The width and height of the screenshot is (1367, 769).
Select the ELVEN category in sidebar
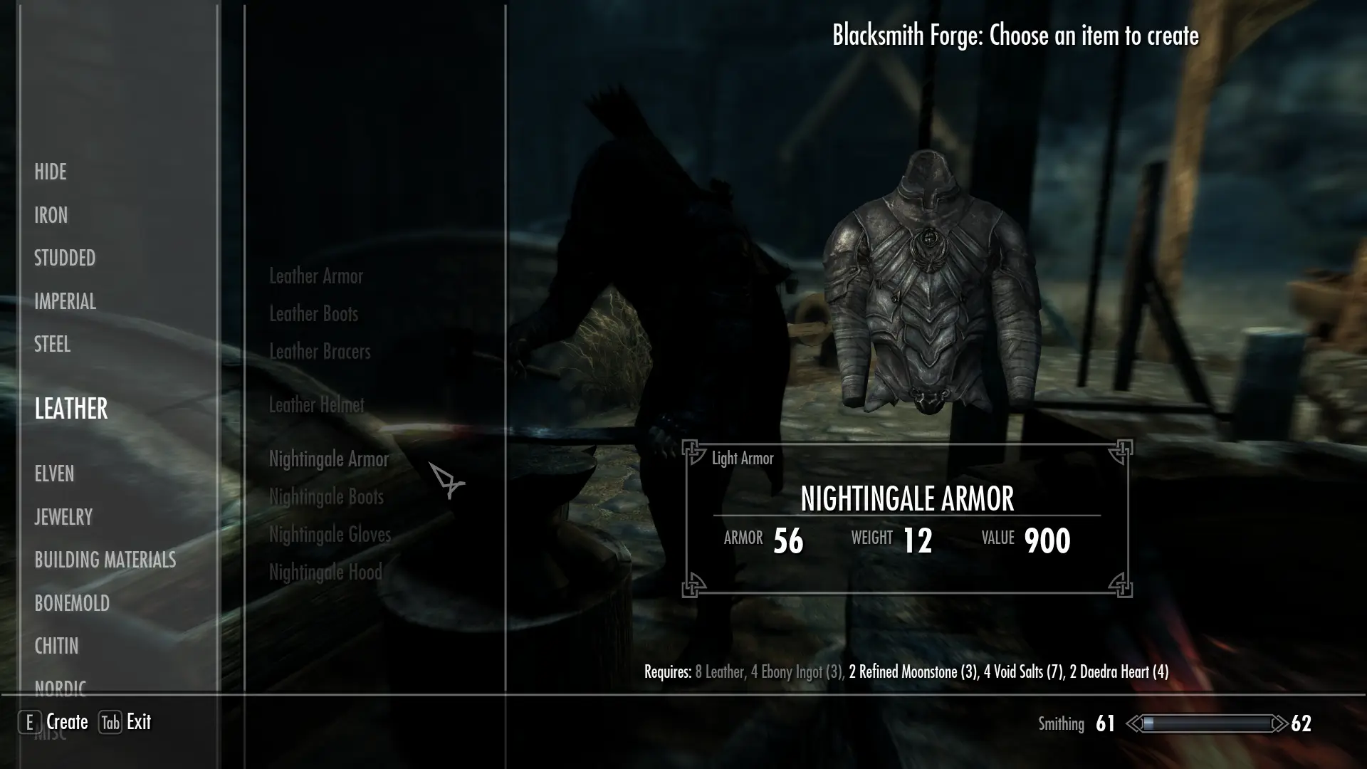53,474
